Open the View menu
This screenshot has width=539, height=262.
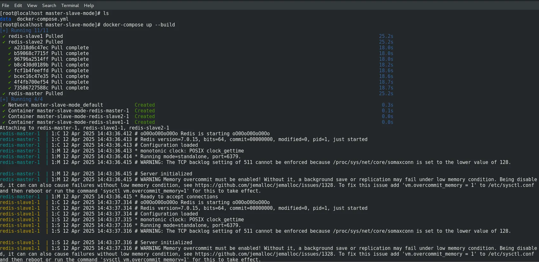pyautogui.click(x=32, y=5)
